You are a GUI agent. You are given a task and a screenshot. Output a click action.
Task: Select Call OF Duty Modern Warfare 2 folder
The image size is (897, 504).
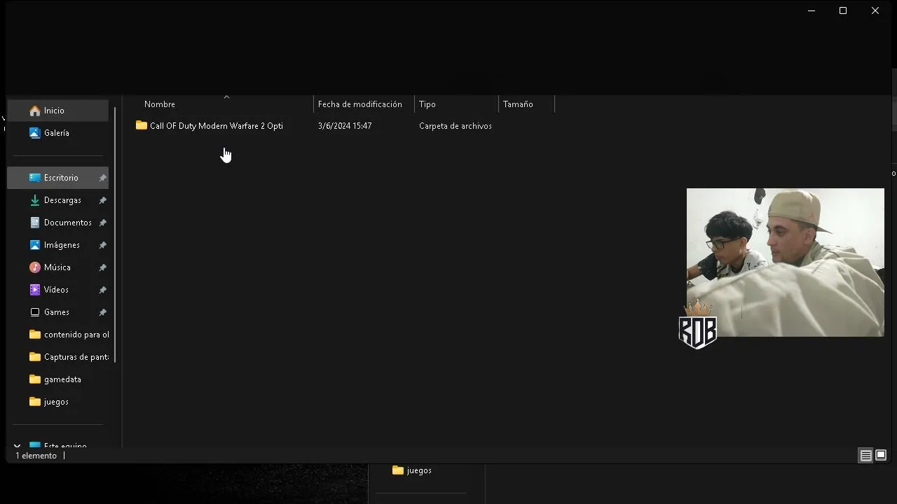coord(217,126)
